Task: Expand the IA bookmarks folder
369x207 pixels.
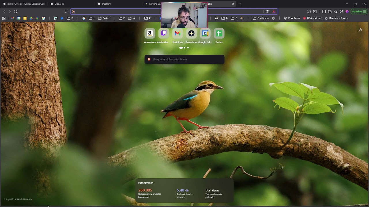Action: [x=131, y=18]
